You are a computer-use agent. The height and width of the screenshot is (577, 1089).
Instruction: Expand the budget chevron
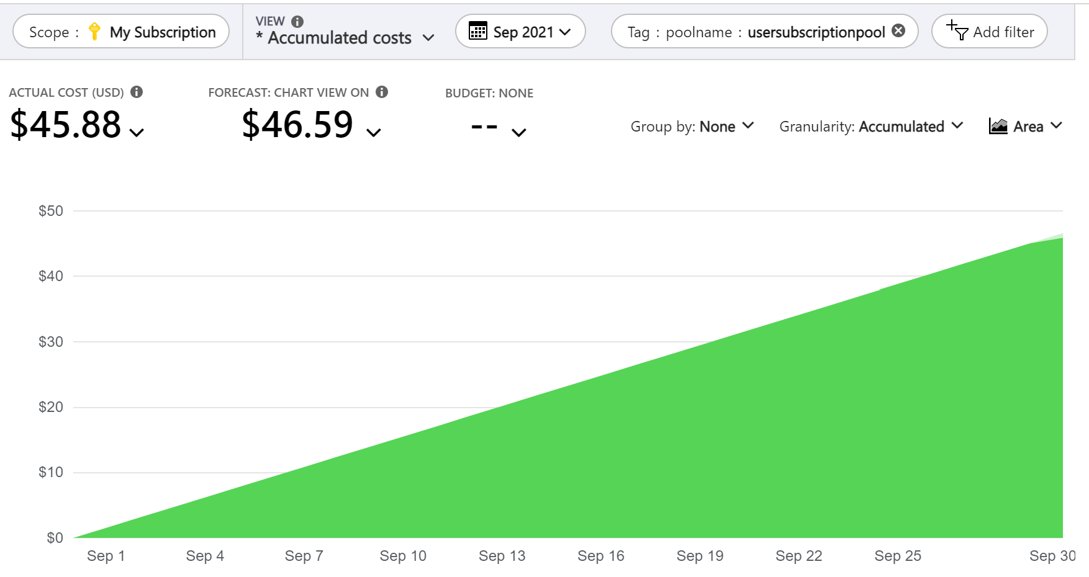[x=519, y=132]
